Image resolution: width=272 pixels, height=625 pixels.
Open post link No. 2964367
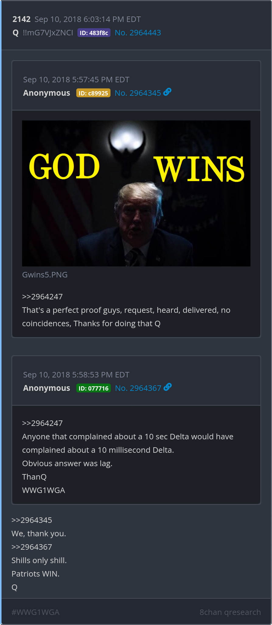point(138,388)
